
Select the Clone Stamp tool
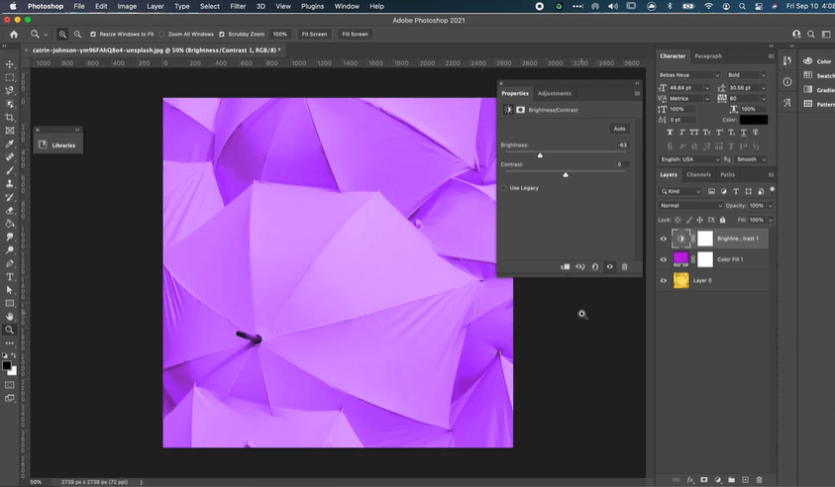coord(10,184)
